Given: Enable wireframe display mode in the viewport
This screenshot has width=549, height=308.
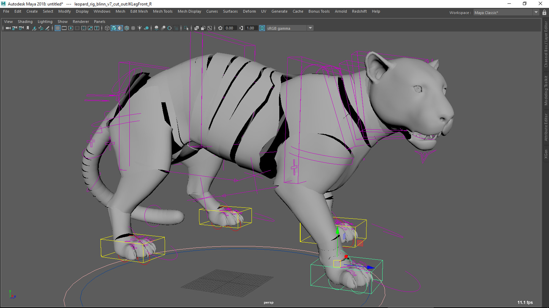Looking at the screenshot, I should coord(107,28).
